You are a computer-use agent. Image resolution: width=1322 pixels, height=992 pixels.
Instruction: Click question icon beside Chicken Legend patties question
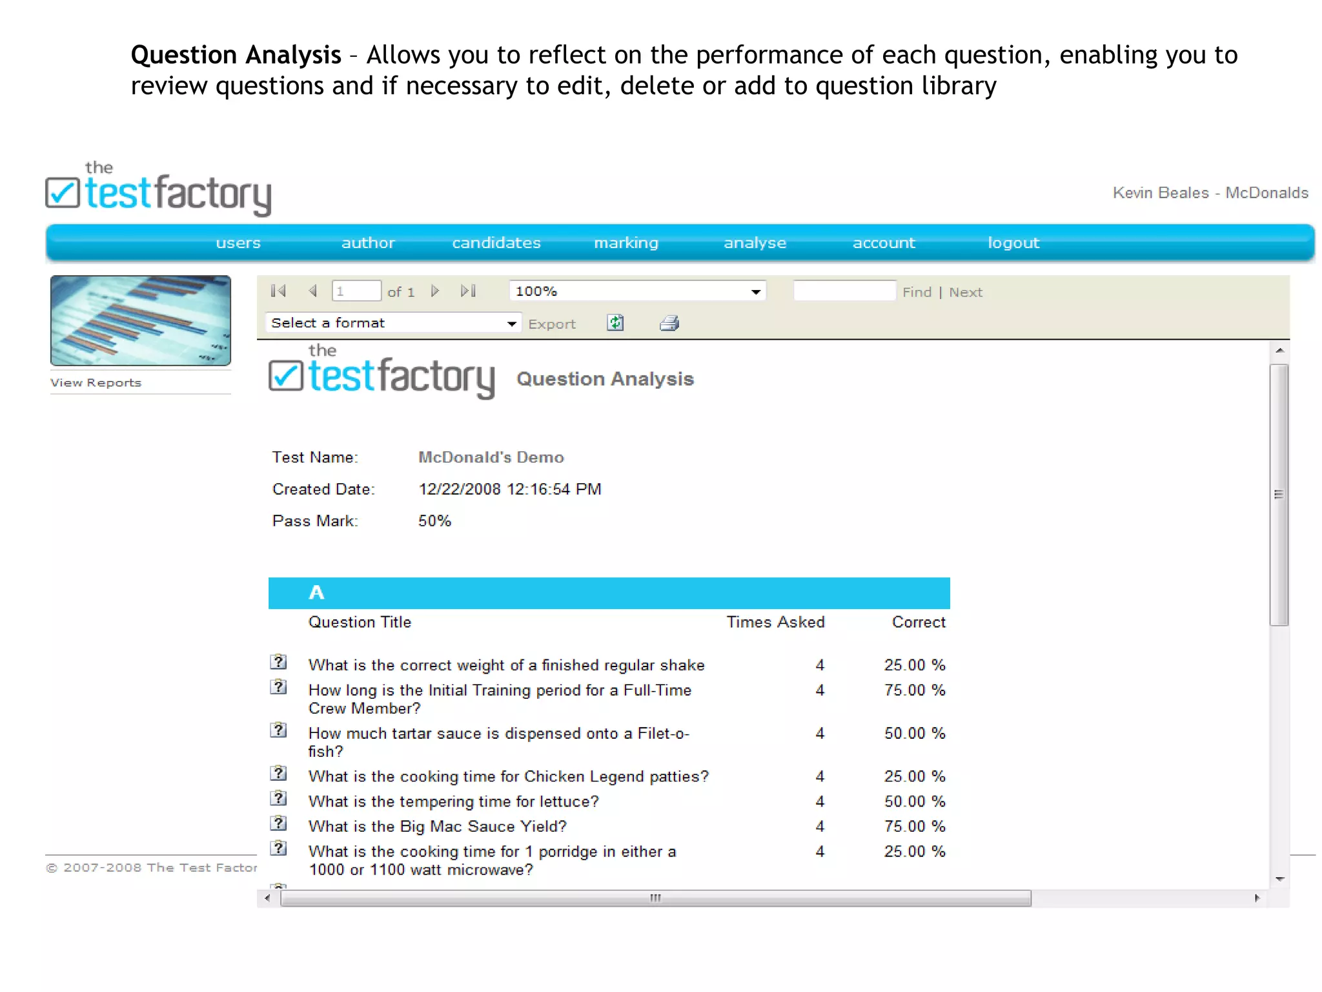coord(278,773)
